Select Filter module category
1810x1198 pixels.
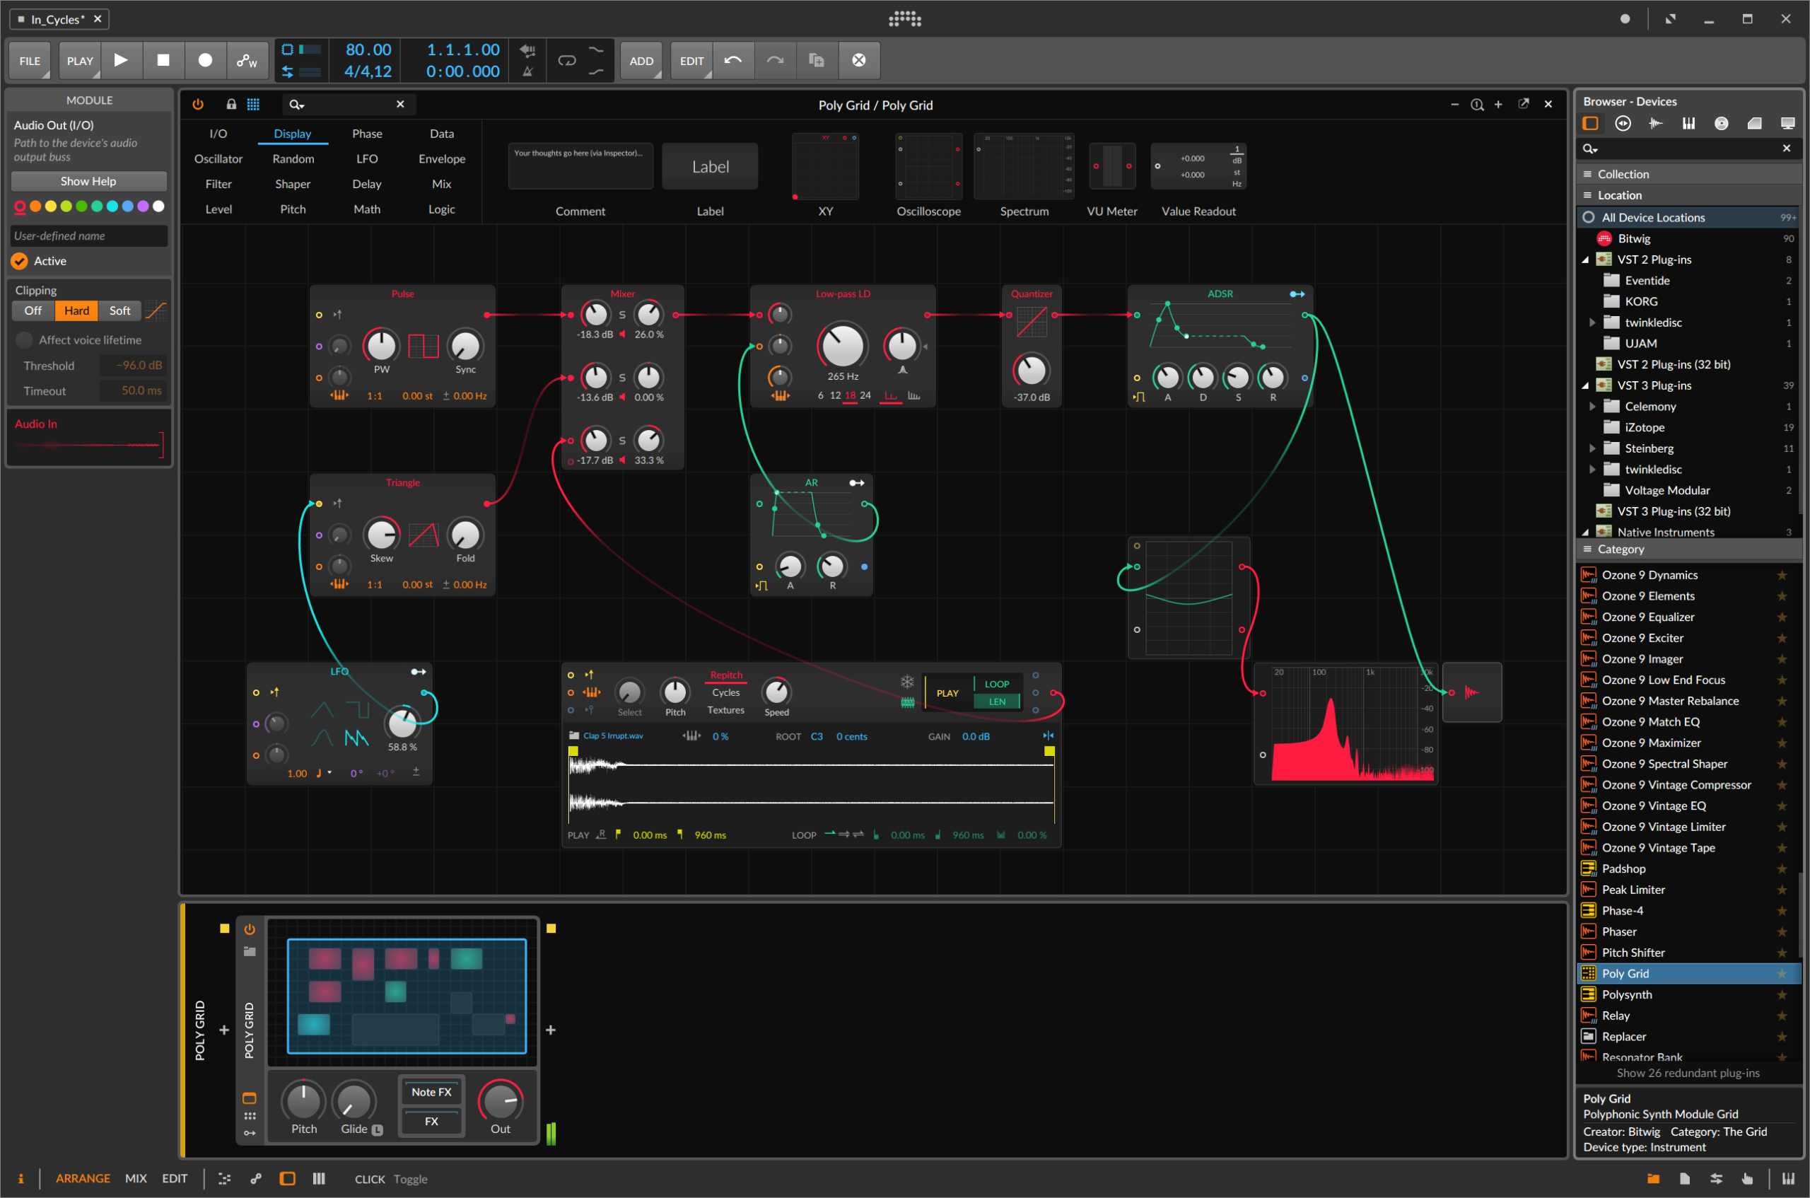tap(218, 184)
